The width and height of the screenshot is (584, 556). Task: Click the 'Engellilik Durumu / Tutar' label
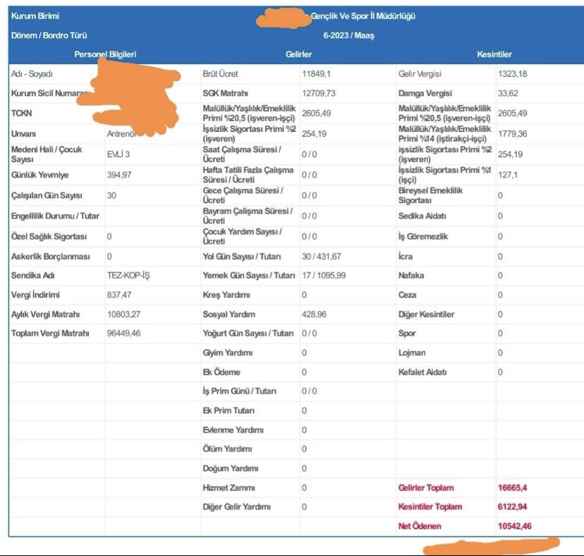(55, 216)
